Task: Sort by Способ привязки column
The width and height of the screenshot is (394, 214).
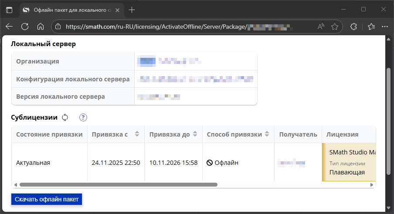Action: [267, 134]
